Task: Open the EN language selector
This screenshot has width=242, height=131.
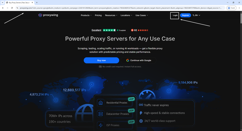Action: (196, 15)
